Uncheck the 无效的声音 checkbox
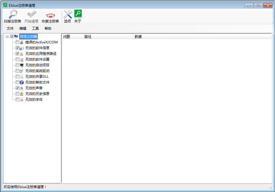The image size is (275, 192). click(17, 88)
